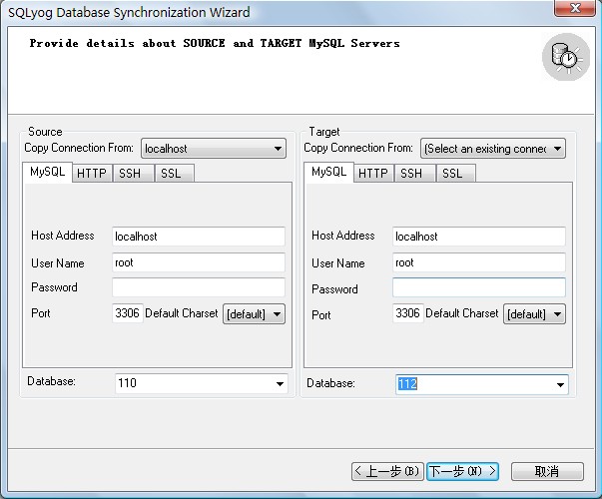The height and width of the screenshot is (499, 602).
Task: Click the 上一步(B) back button
Action: pos(387,471)
